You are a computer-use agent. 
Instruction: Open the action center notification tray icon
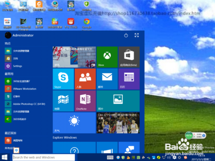(174, 157)
